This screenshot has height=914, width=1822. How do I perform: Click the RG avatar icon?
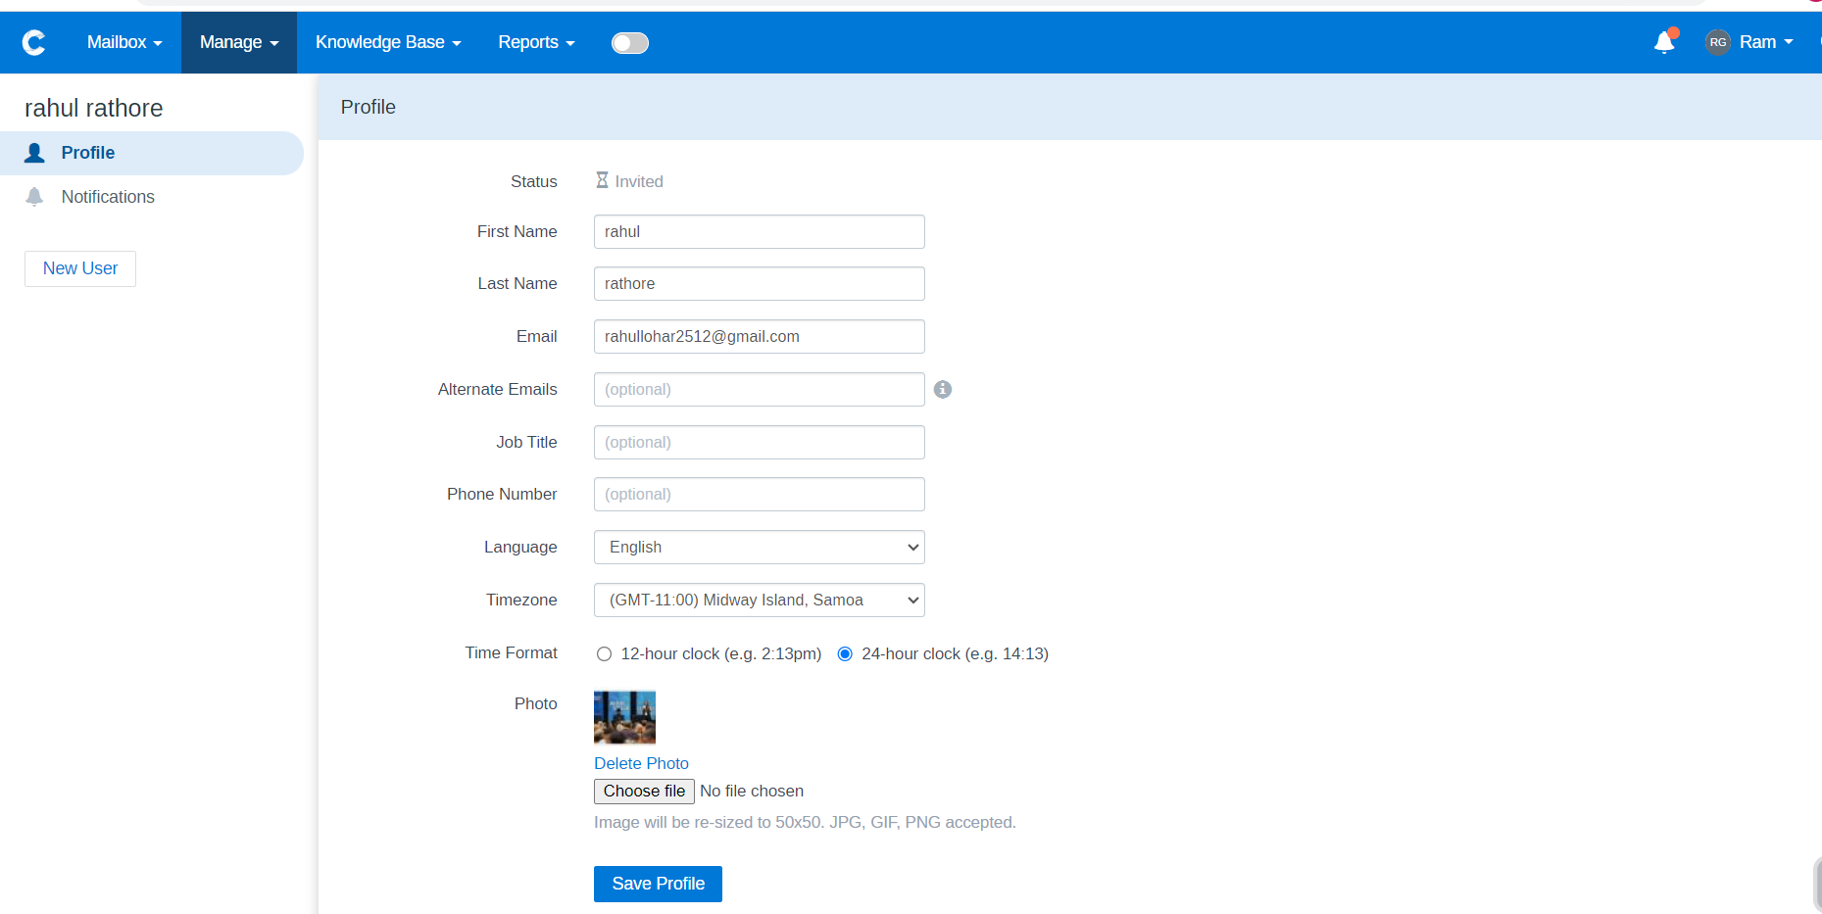(x=1717, y=41)
